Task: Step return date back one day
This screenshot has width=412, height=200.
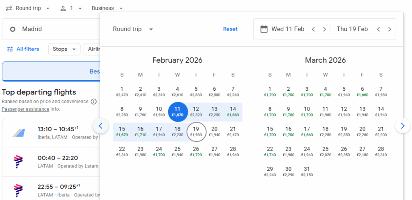Action: 378,29
